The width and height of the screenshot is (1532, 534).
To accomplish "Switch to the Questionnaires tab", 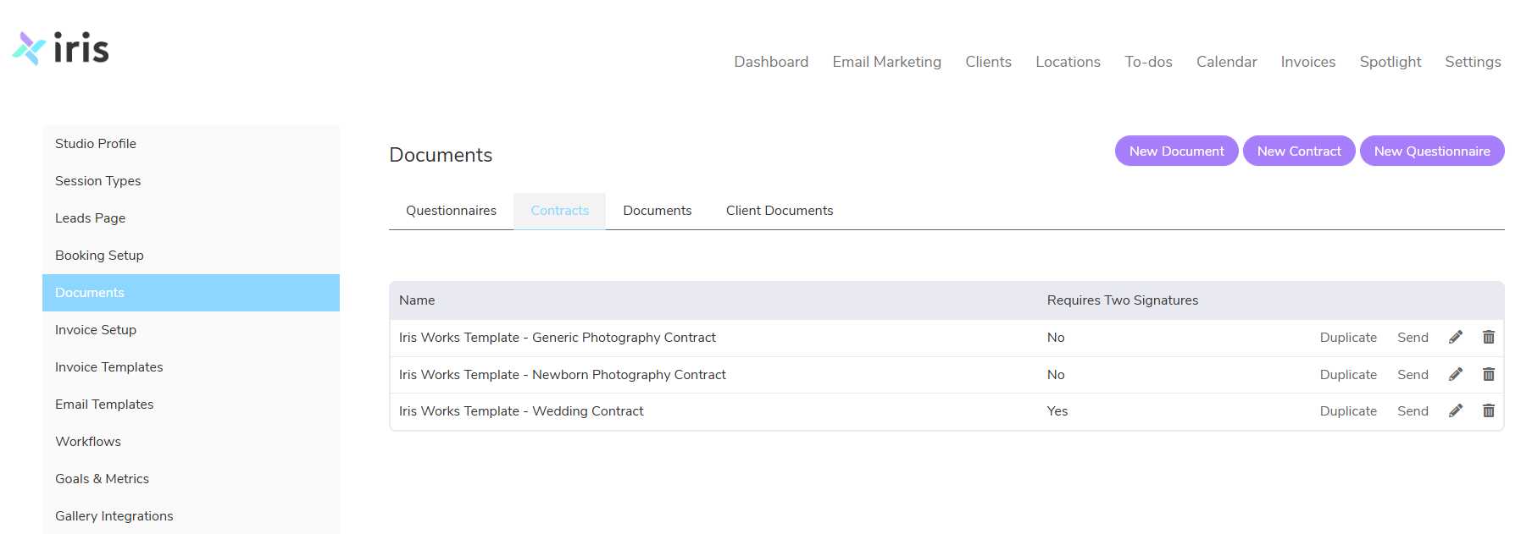I will tap(451, 211).
